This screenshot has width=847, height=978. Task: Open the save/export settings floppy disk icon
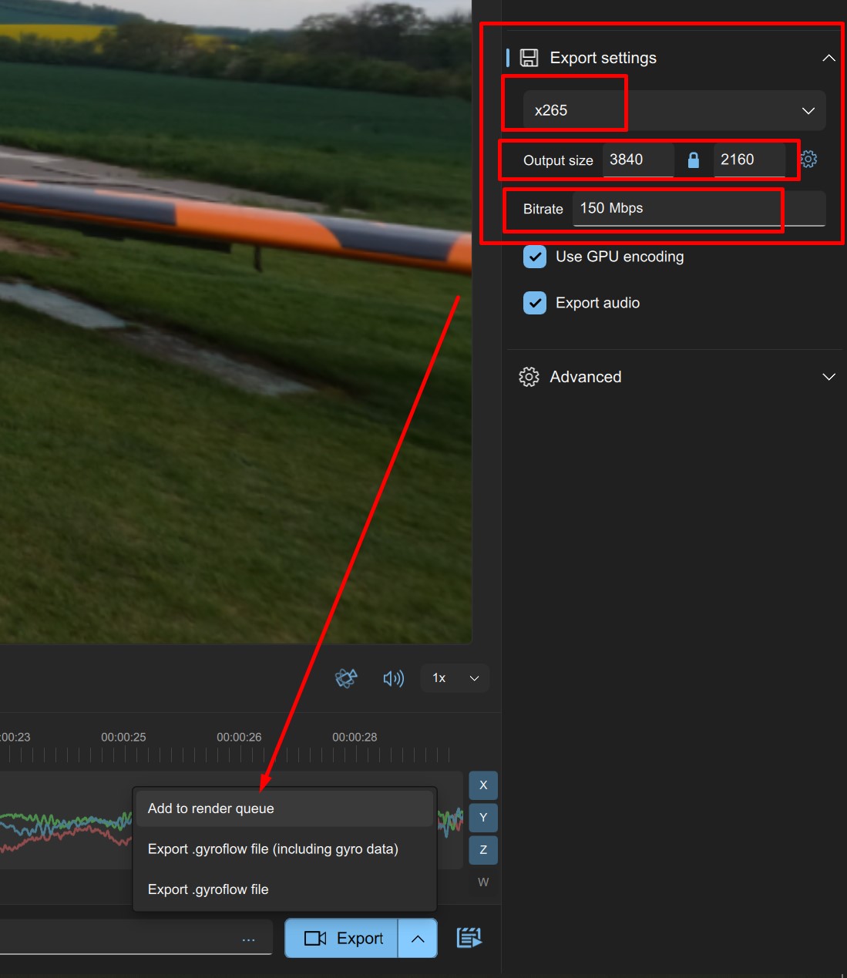pyautogui.click(x=529, y=57)
